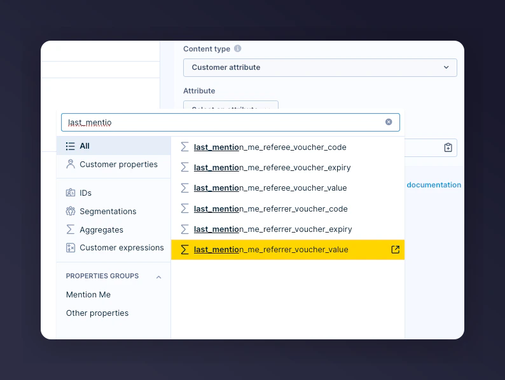This screenshot has height=380, width=505.
Task: Click the IDs badge icon
Action: [x=71, y=193]
